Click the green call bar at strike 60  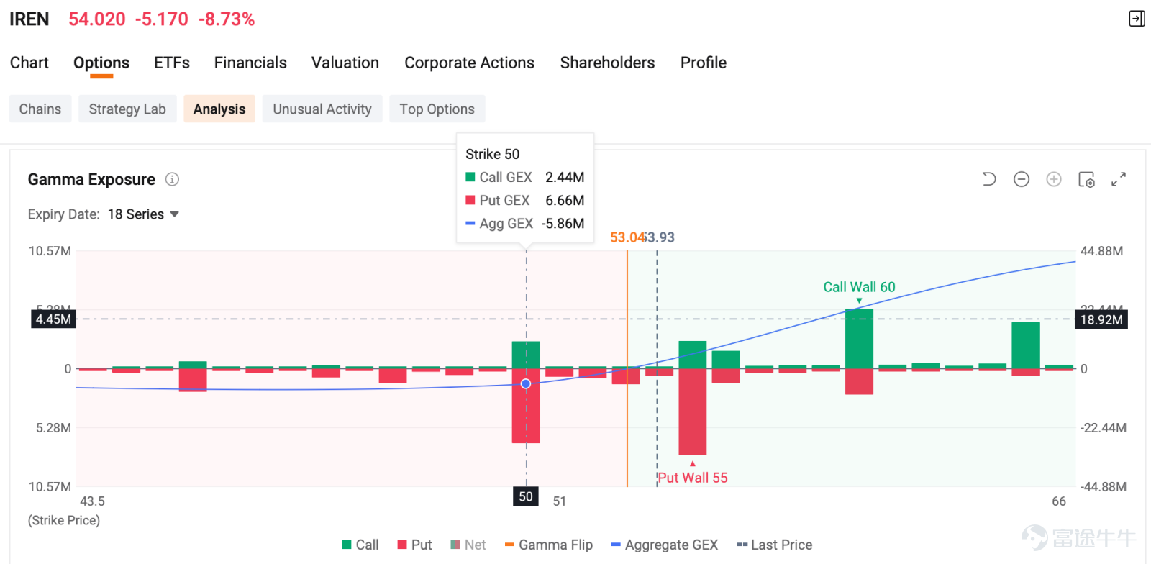tap(859, 338)
